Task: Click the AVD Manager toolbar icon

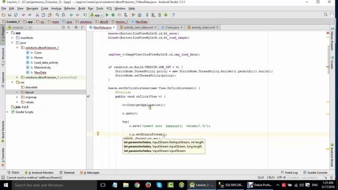Action: 153,15
